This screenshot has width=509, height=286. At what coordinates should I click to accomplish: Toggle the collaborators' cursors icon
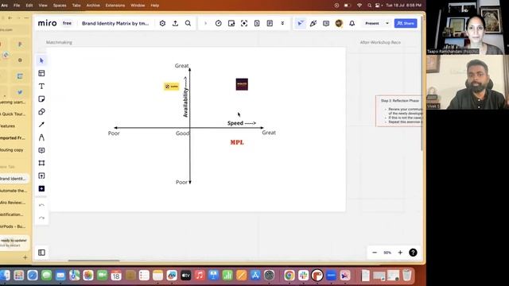click(301, 23)
